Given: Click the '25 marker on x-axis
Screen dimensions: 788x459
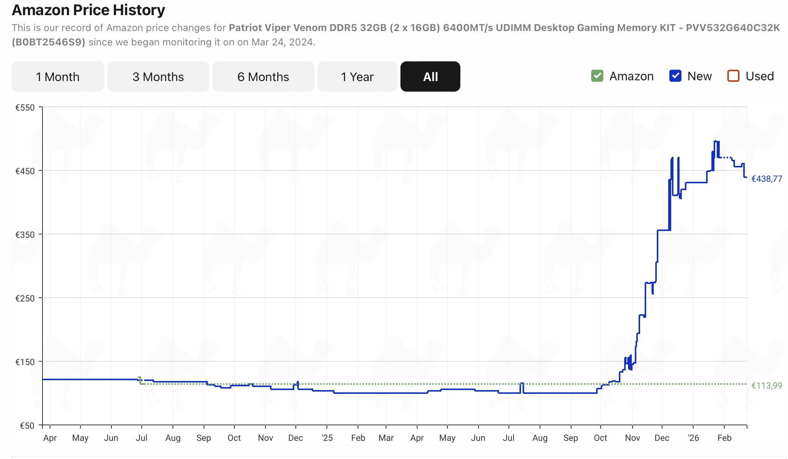Looking at the screenshot, I should 327,438.
